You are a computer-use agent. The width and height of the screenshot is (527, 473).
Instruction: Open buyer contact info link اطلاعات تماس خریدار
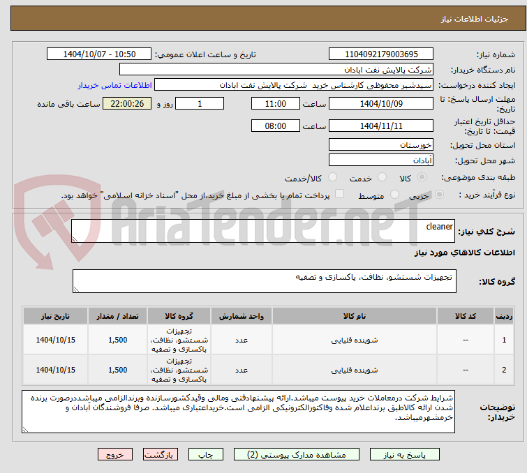click(115, 85)
